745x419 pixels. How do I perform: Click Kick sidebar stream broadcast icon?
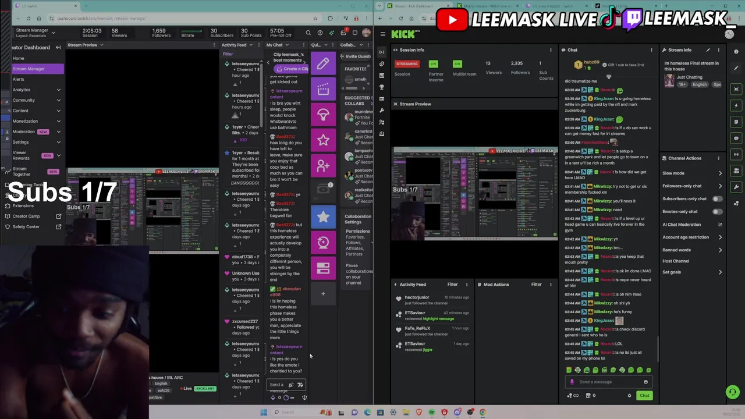tap(382, 52)
